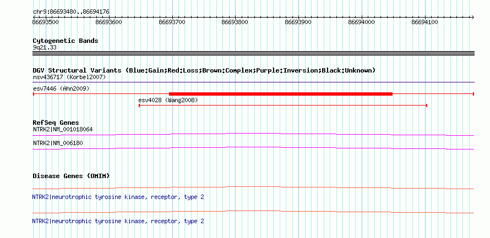Open the nsv436717 (Korbel2007) variant label
The image size is (490, 238).
tap(69, 77)
